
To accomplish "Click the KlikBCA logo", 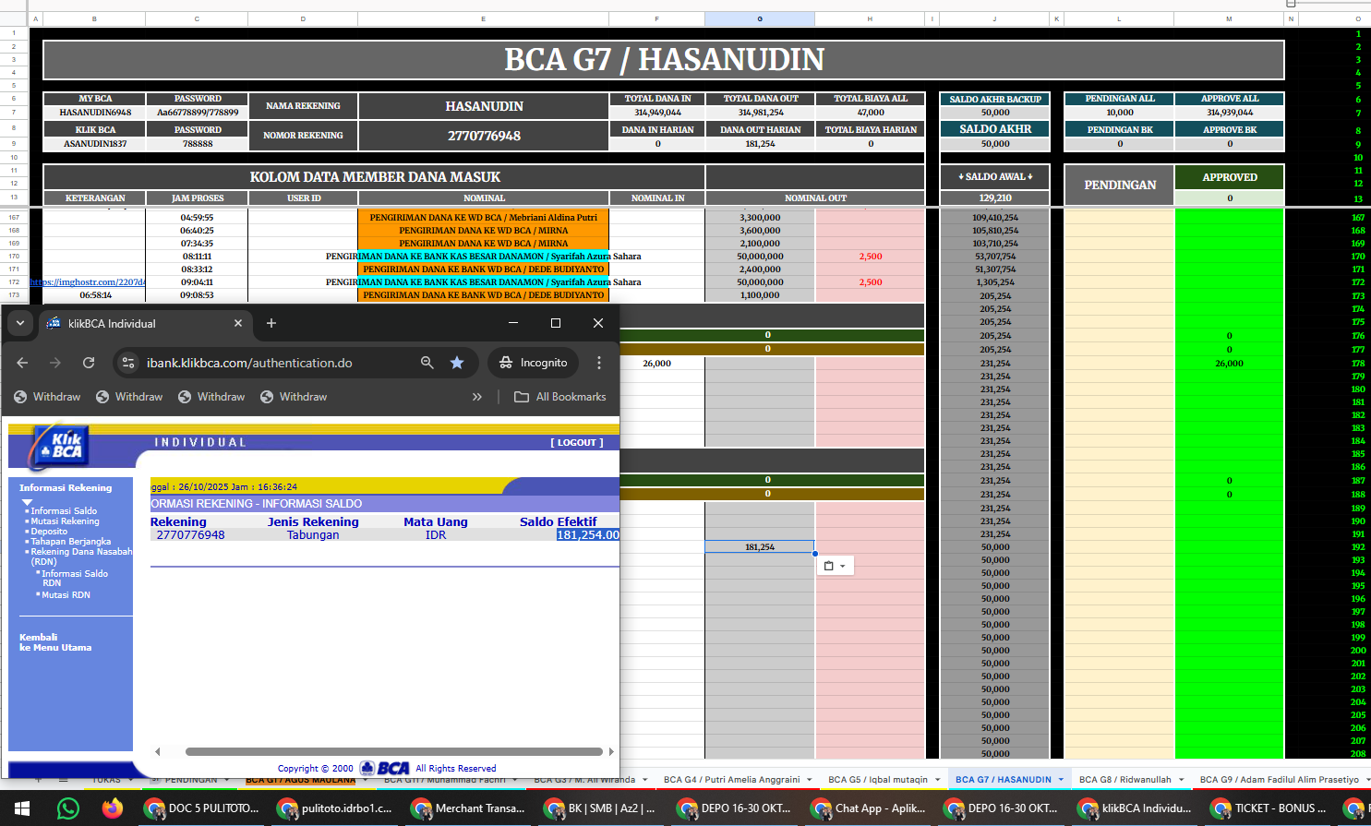I will click(58, 446).
